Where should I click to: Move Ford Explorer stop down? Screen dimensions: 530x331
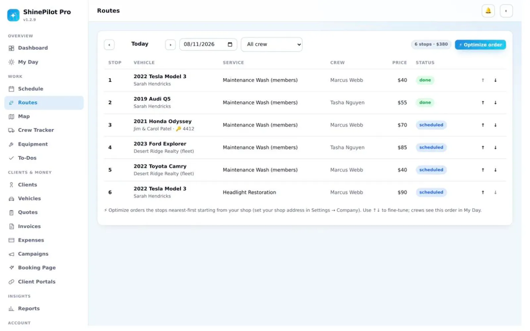(x=495, y=148)
